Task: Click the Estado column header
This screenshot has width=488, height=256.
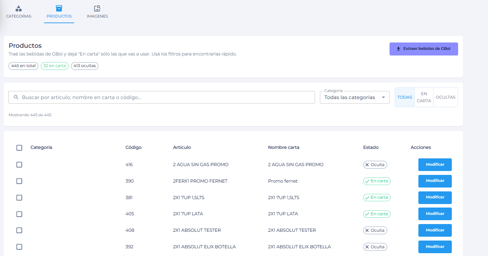Action: pos(371,147)
